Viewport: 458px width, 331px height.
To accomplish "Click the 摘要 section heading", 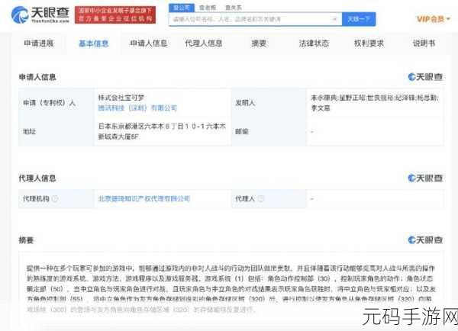I will pos(26,240).
